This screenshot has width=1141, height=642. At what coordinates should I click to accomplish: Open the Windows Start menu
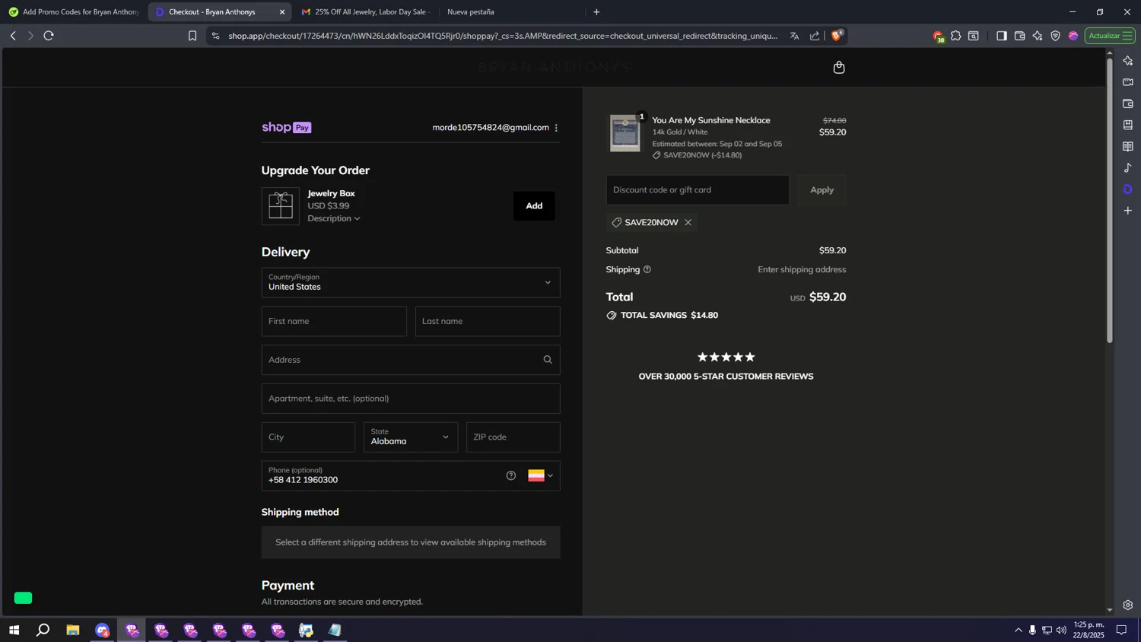point(14,630)
